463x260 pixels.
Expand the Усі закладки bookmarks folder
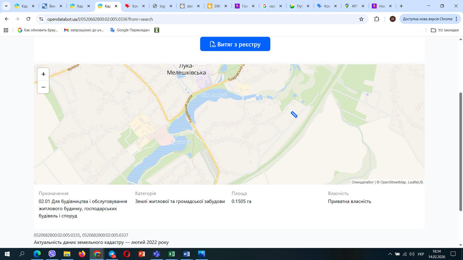tap(445, 30)
